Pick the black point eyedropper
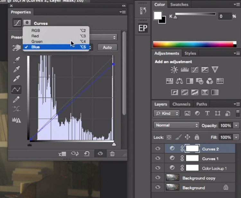This screenshot has height=198, width=241. coord(16,60)
